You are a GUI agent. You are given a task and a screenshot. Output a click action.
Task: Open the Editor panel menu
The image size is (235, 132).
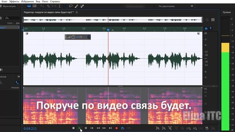tap(77, 12)
